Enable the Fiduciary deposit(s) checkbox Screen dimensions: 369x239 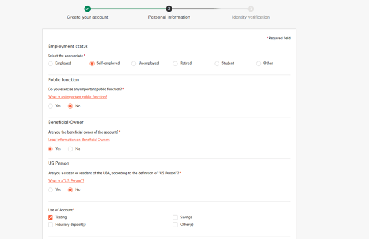tap(50, 225)
